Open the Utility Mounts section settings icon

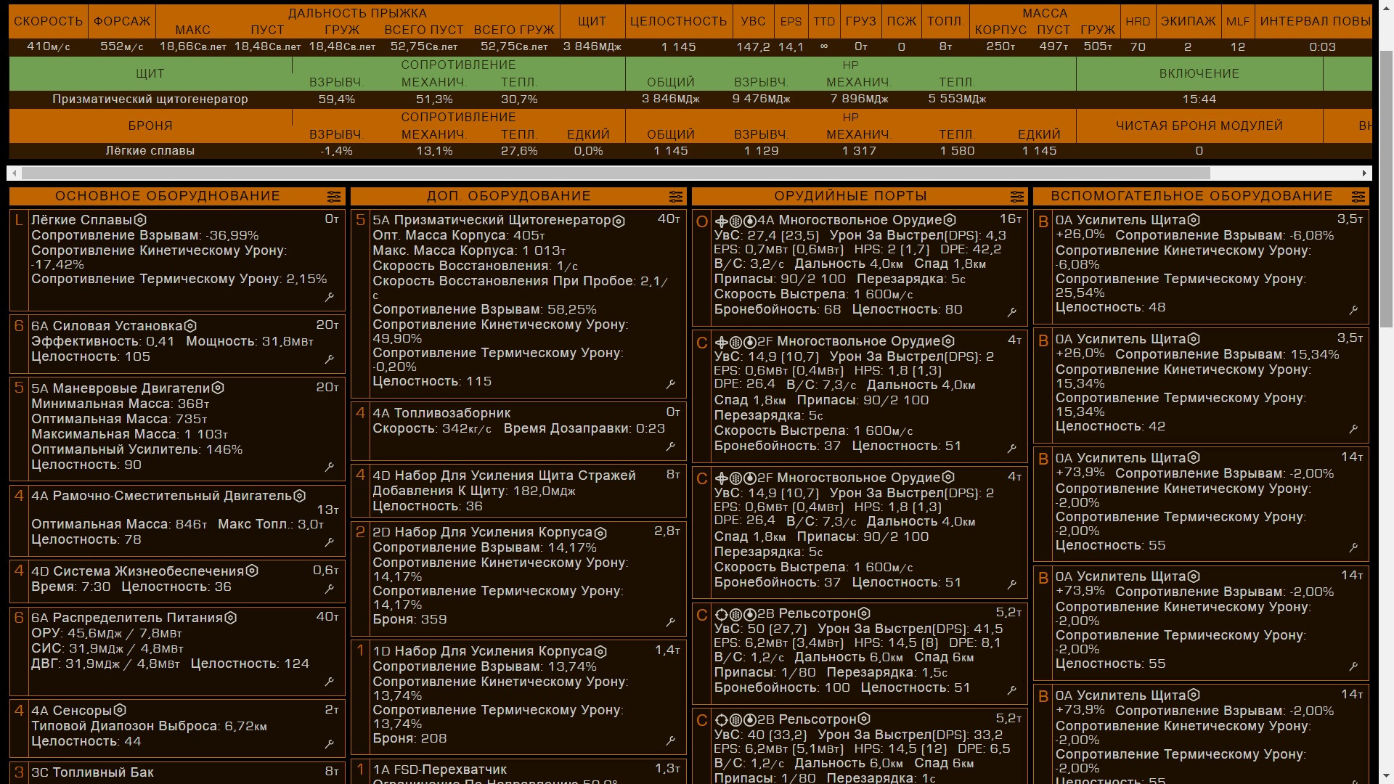[1358, 197]
